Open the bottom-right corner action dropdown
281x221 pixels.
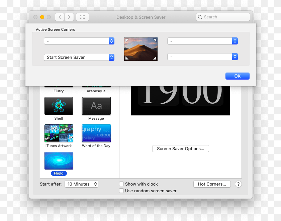202,57
